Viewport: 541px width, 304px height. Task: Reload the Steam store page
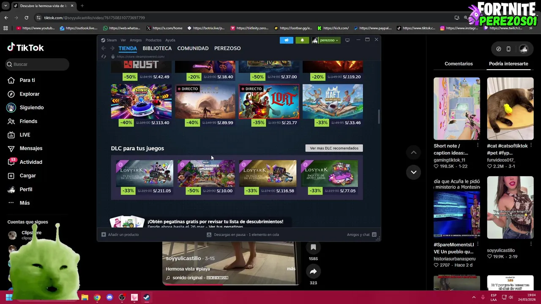(104, 57)
